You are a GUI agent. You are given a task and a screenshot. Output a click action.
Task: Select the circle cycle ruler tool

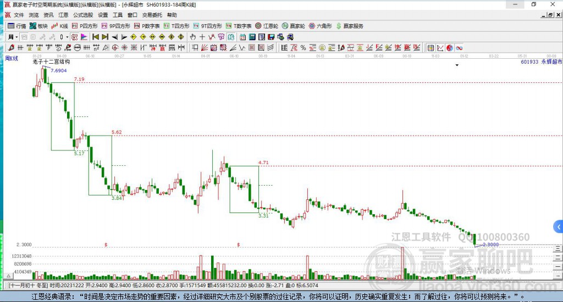pyautogui.click(x=77, y=48)
